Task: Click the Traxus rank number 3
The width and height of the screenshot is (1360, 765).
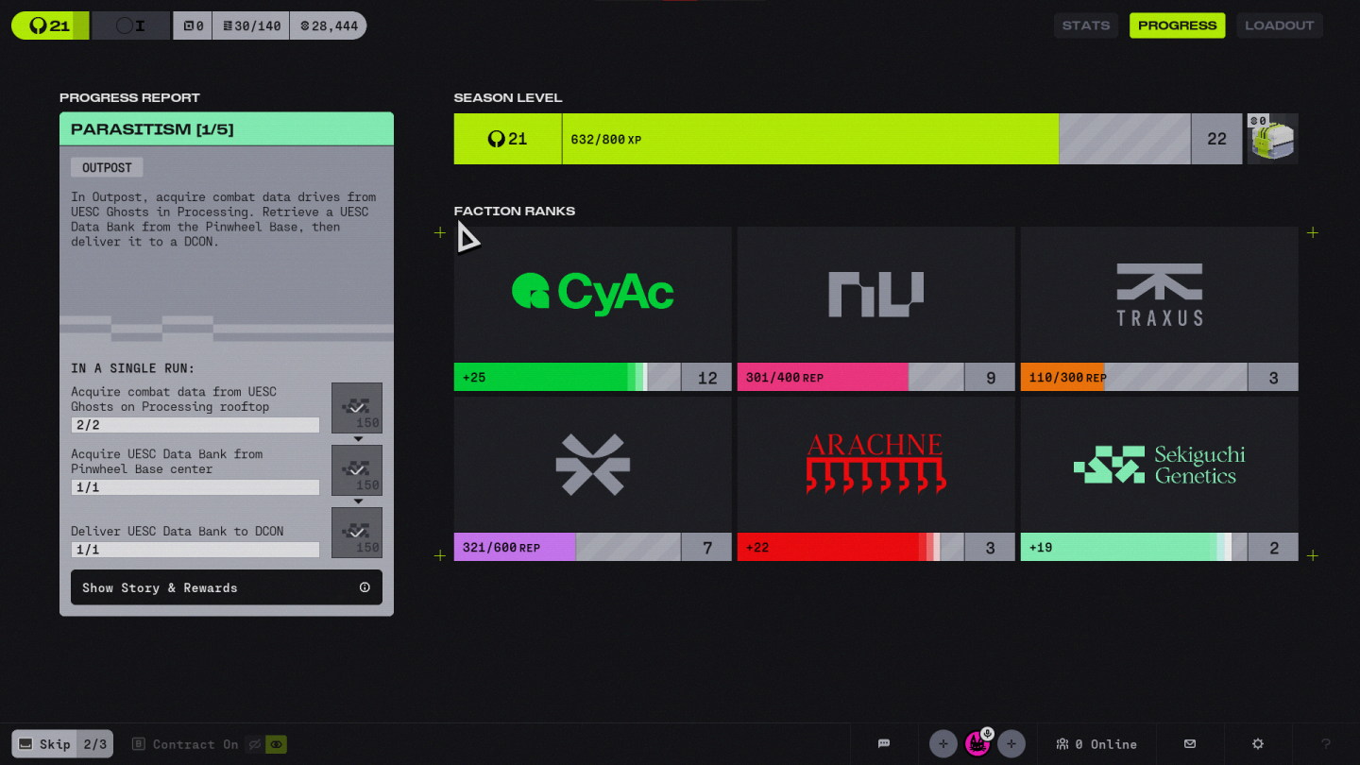Action: click(x=1273, y=377)
